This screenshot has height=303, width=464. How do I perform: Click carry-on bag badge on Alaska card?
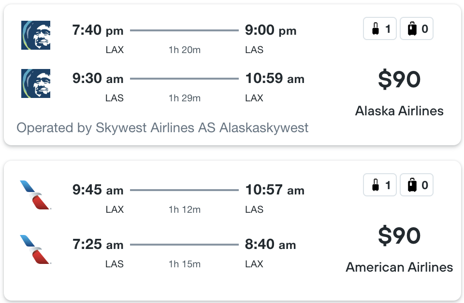pyautogui.click(x=380, y=29)
